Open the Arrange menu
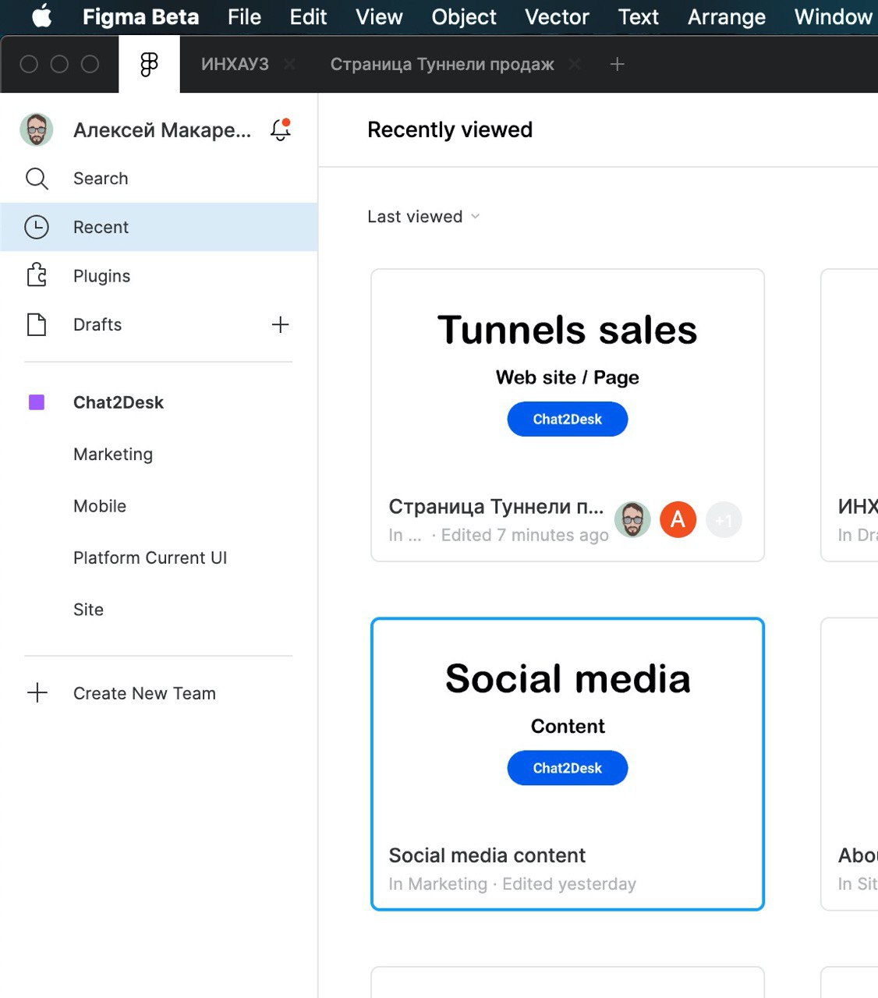The image size is (878, 998). 727,16
